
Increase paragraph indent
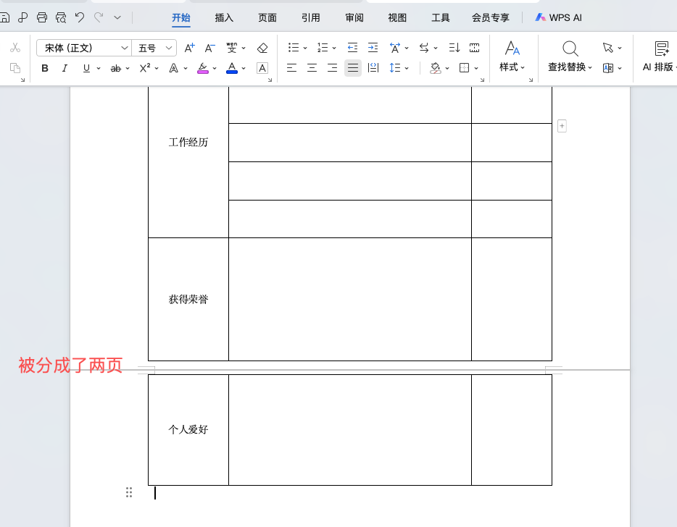pyautogui.click(x=373, y=48)
